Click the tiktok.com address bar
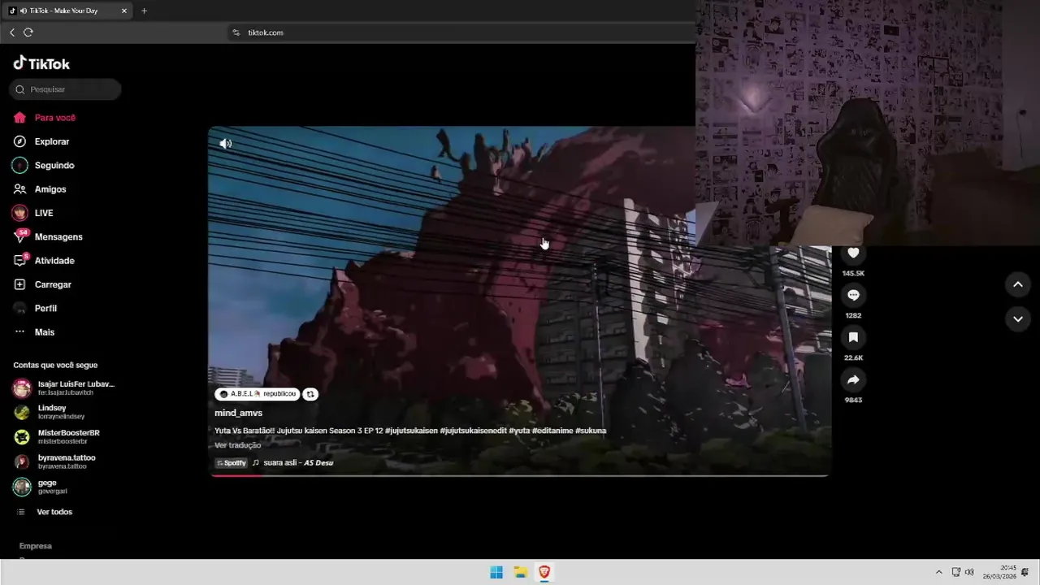1040x585 pixels. point(463,32)
